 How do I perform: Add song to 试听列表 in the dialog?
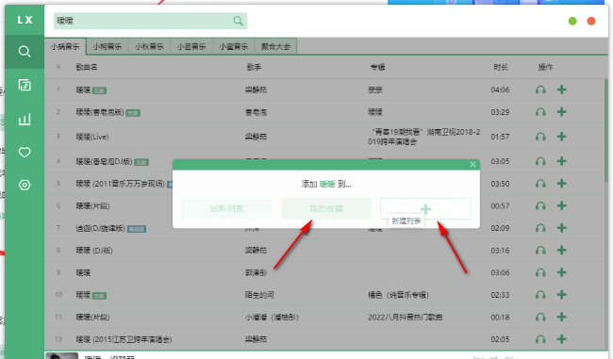pyautogui.click(x=226, y=208)
